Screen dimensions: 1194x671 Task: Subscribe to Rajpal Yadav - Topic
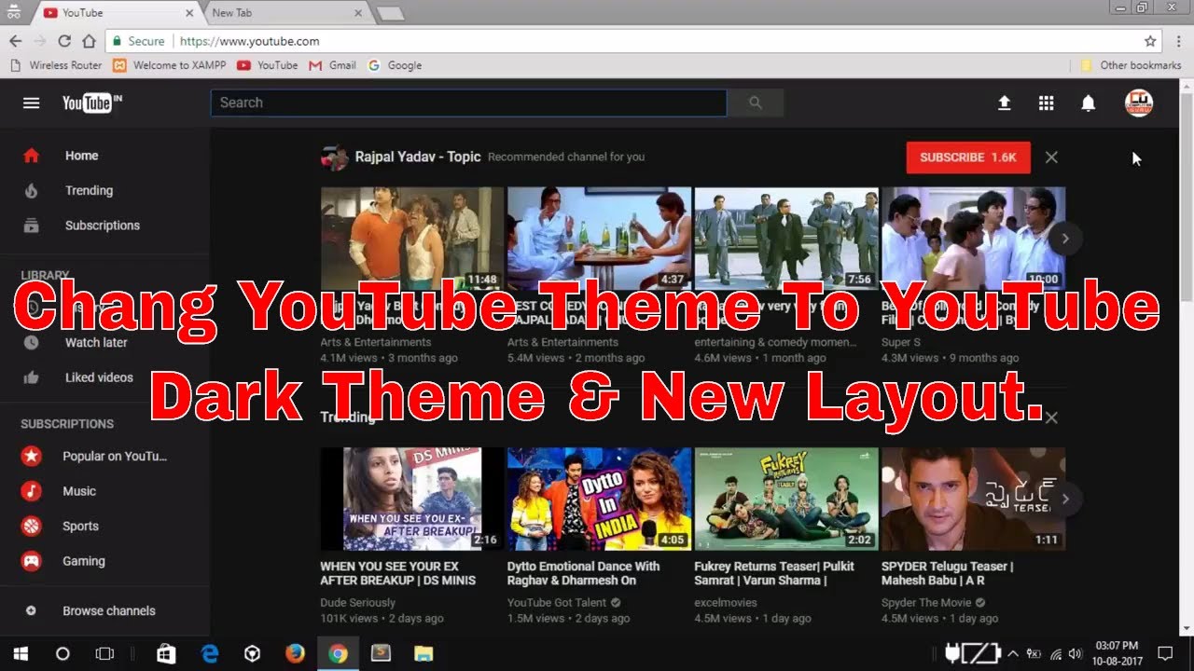click(968, 157)
